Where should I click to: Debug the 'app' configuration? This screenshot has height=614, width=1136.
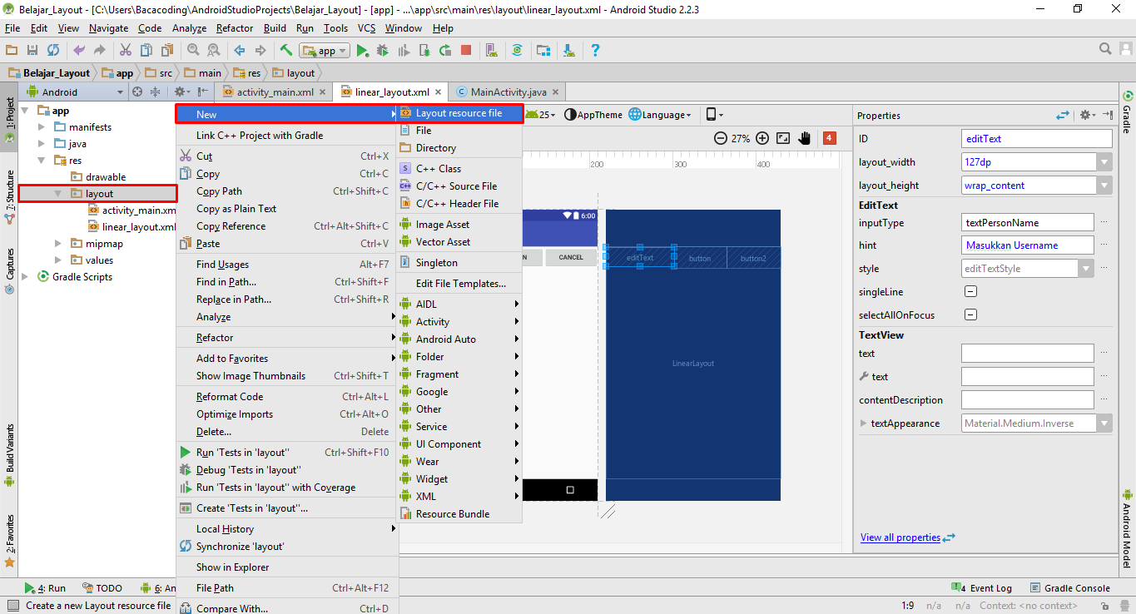[x=382, y=50]
